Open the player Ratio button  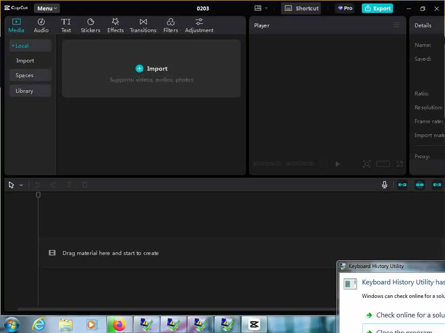pos(382,163)
